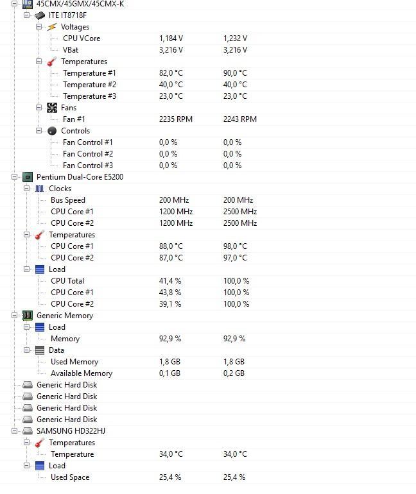Click the black Controls knob icon
This screenshot has height=494, width=416.
click(x=52, y=131)
